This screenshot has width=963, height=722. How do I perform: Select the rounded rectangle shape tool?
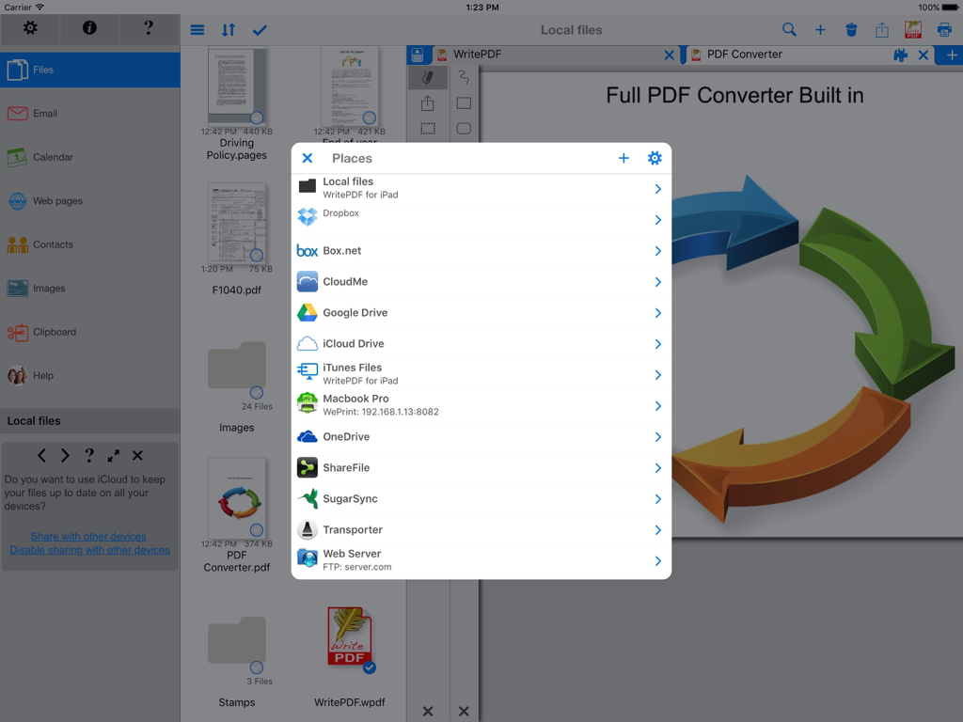point(464,128)
